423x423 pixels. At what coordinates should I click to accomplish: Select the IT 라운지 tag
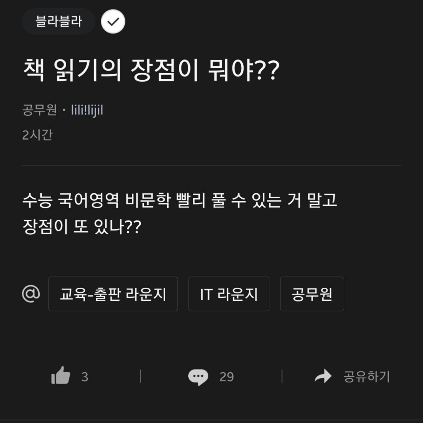point(229,294)
